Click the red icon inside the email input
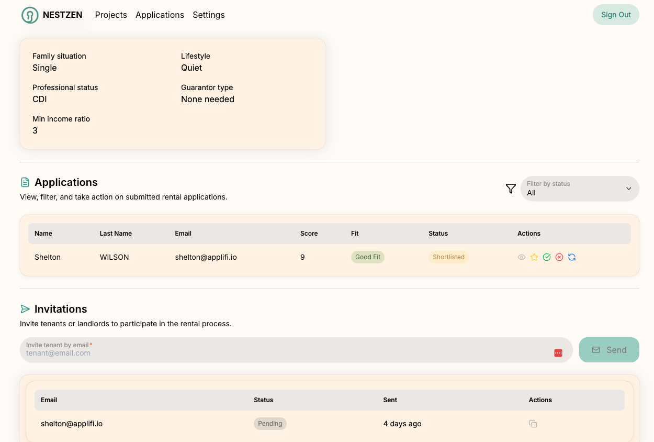Viewport: 654px width, 442px height. pos(558,352)
